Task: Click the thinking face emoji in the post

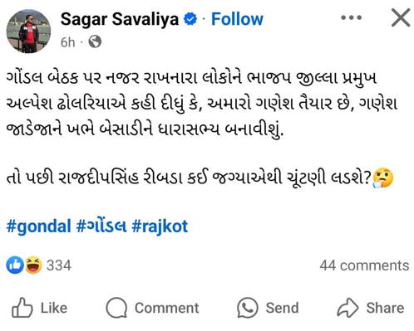Action: point(383,178)
